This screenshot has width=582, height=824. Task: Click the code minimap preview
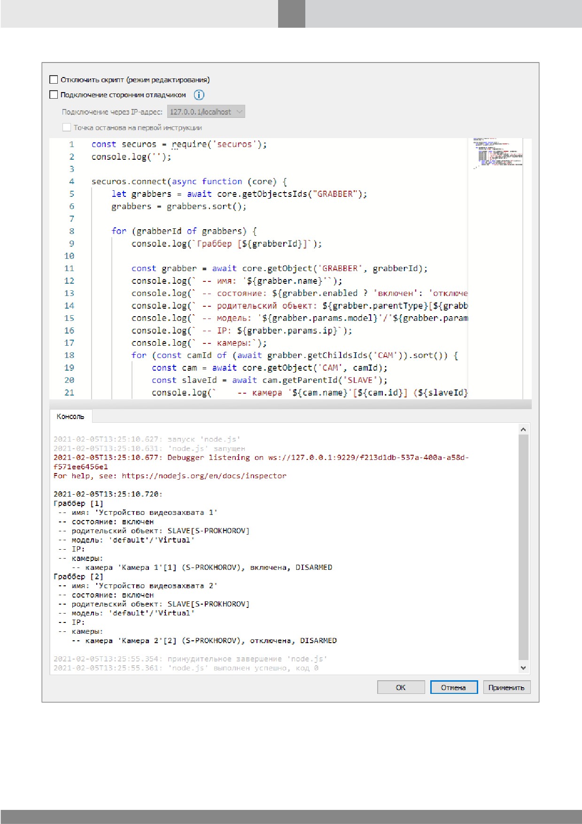click(498, 153)
